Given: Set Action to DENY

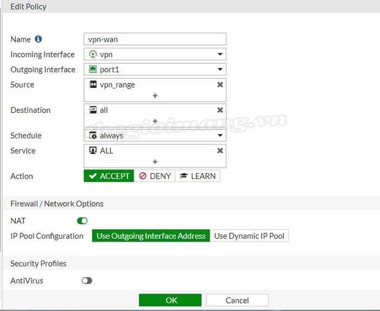Looking at the screenshot, I should point(155,176).
